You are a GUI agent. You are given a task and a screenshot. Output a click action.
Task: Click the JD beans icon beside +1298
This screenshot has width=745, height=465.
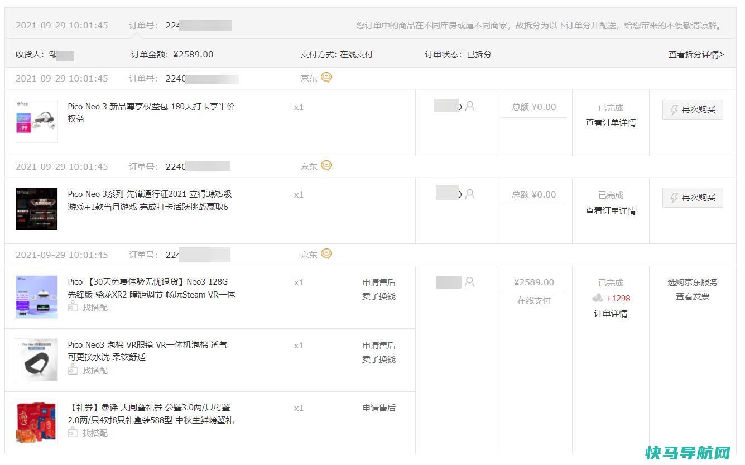(x=598, y=298)
